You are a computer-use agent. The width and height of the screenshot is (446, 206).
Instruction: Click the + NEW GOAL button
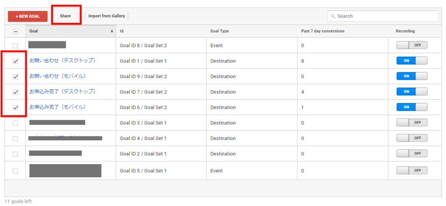[x=27, y=17]
